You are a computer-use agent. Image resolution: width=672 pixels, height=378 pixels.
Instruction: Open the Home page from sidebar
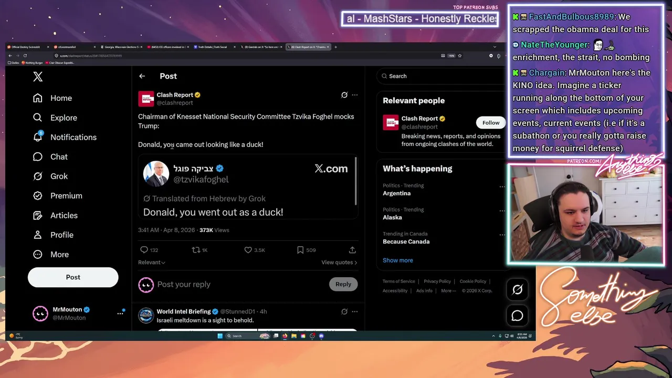coord(52,98)
